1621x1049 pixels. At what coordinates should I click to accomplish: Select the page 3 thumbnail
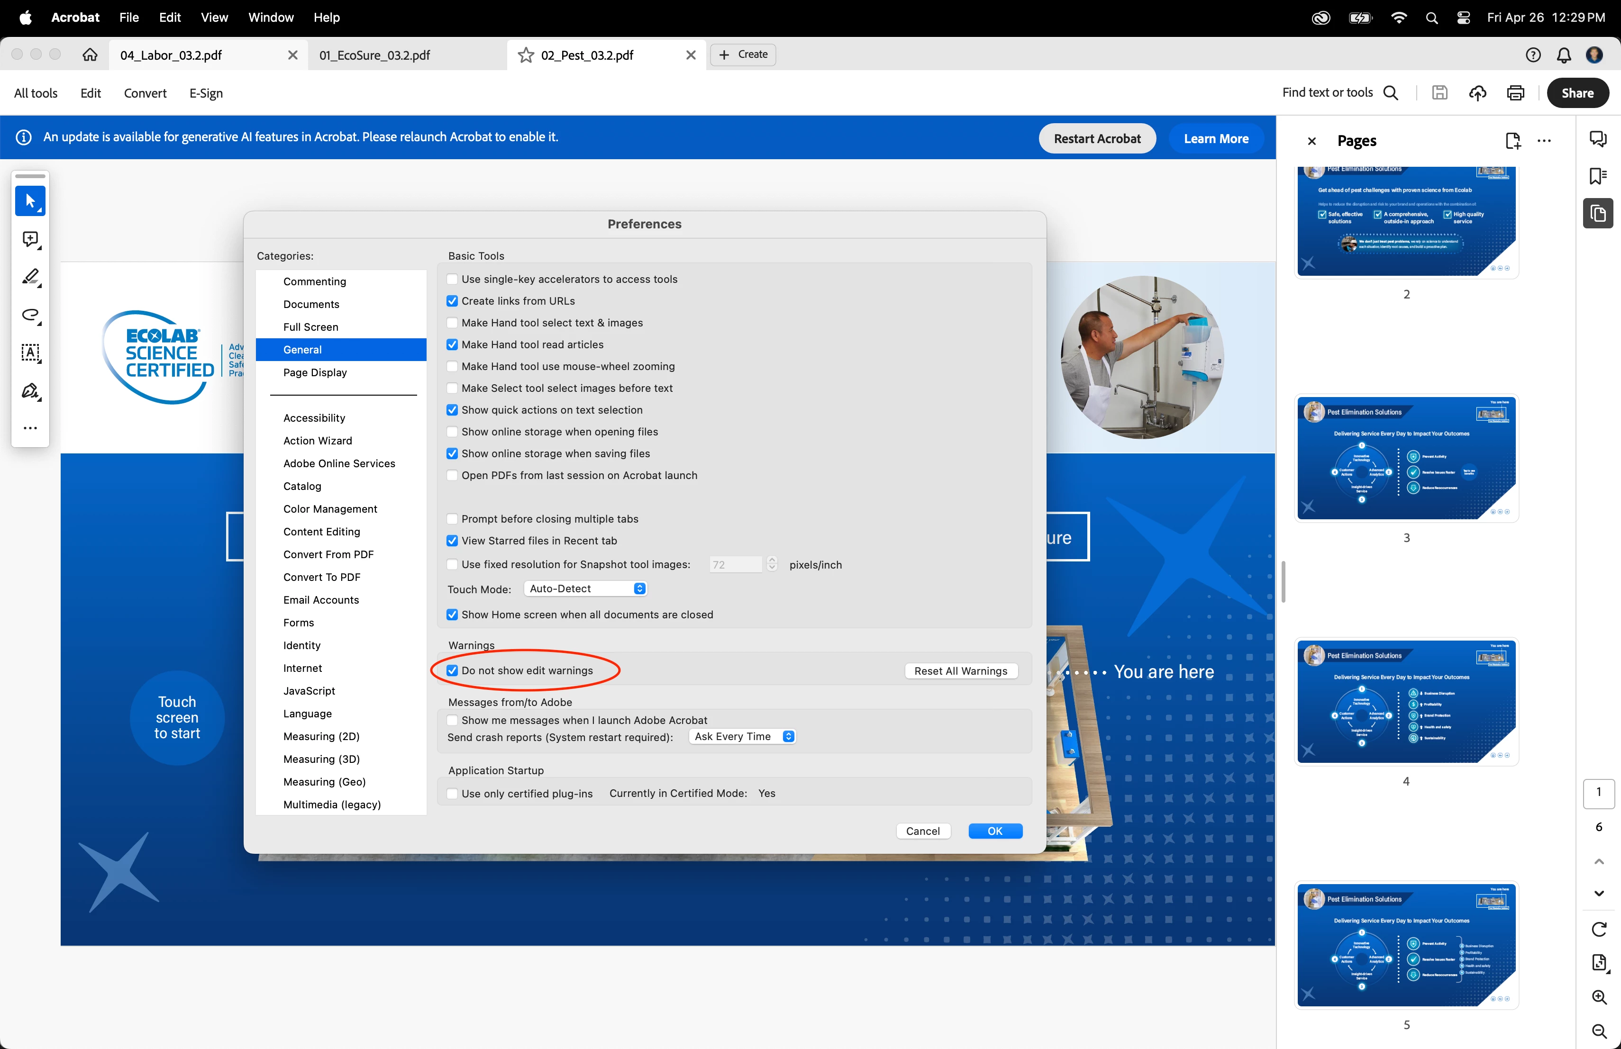click(x=1406, y=458)
